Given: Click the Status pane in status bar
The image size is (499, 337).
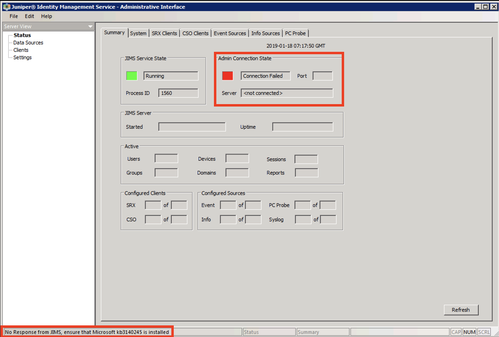Looking at the screenshot, I should coord(269,332).
